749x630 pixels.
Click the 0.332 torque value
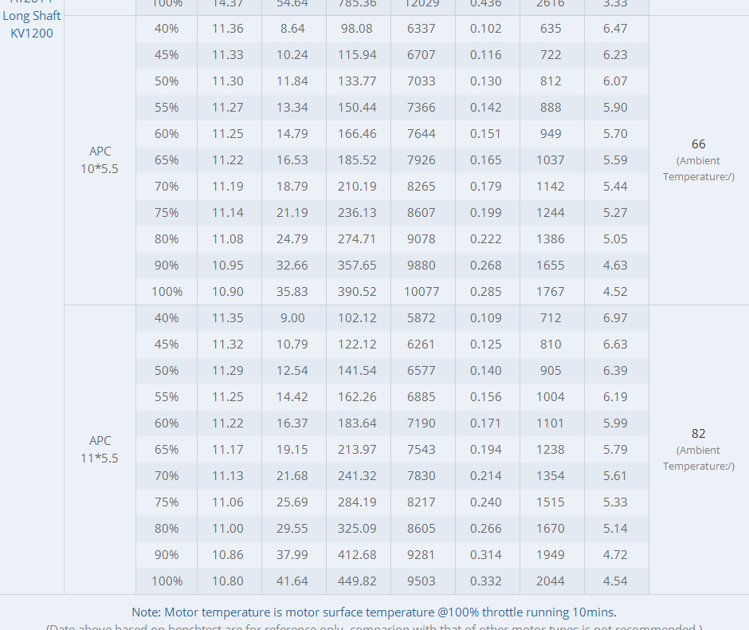tap(486, 581)
